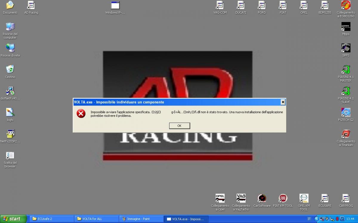Switch to Immagine - Paint taskbar window
The image size is (358, 223).
coord(141,219)
